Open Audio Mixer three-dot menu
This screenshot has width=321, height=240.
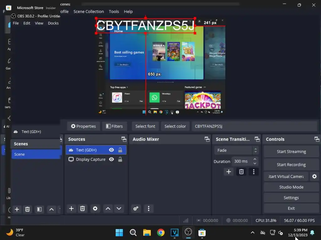(x=149, y=208)
